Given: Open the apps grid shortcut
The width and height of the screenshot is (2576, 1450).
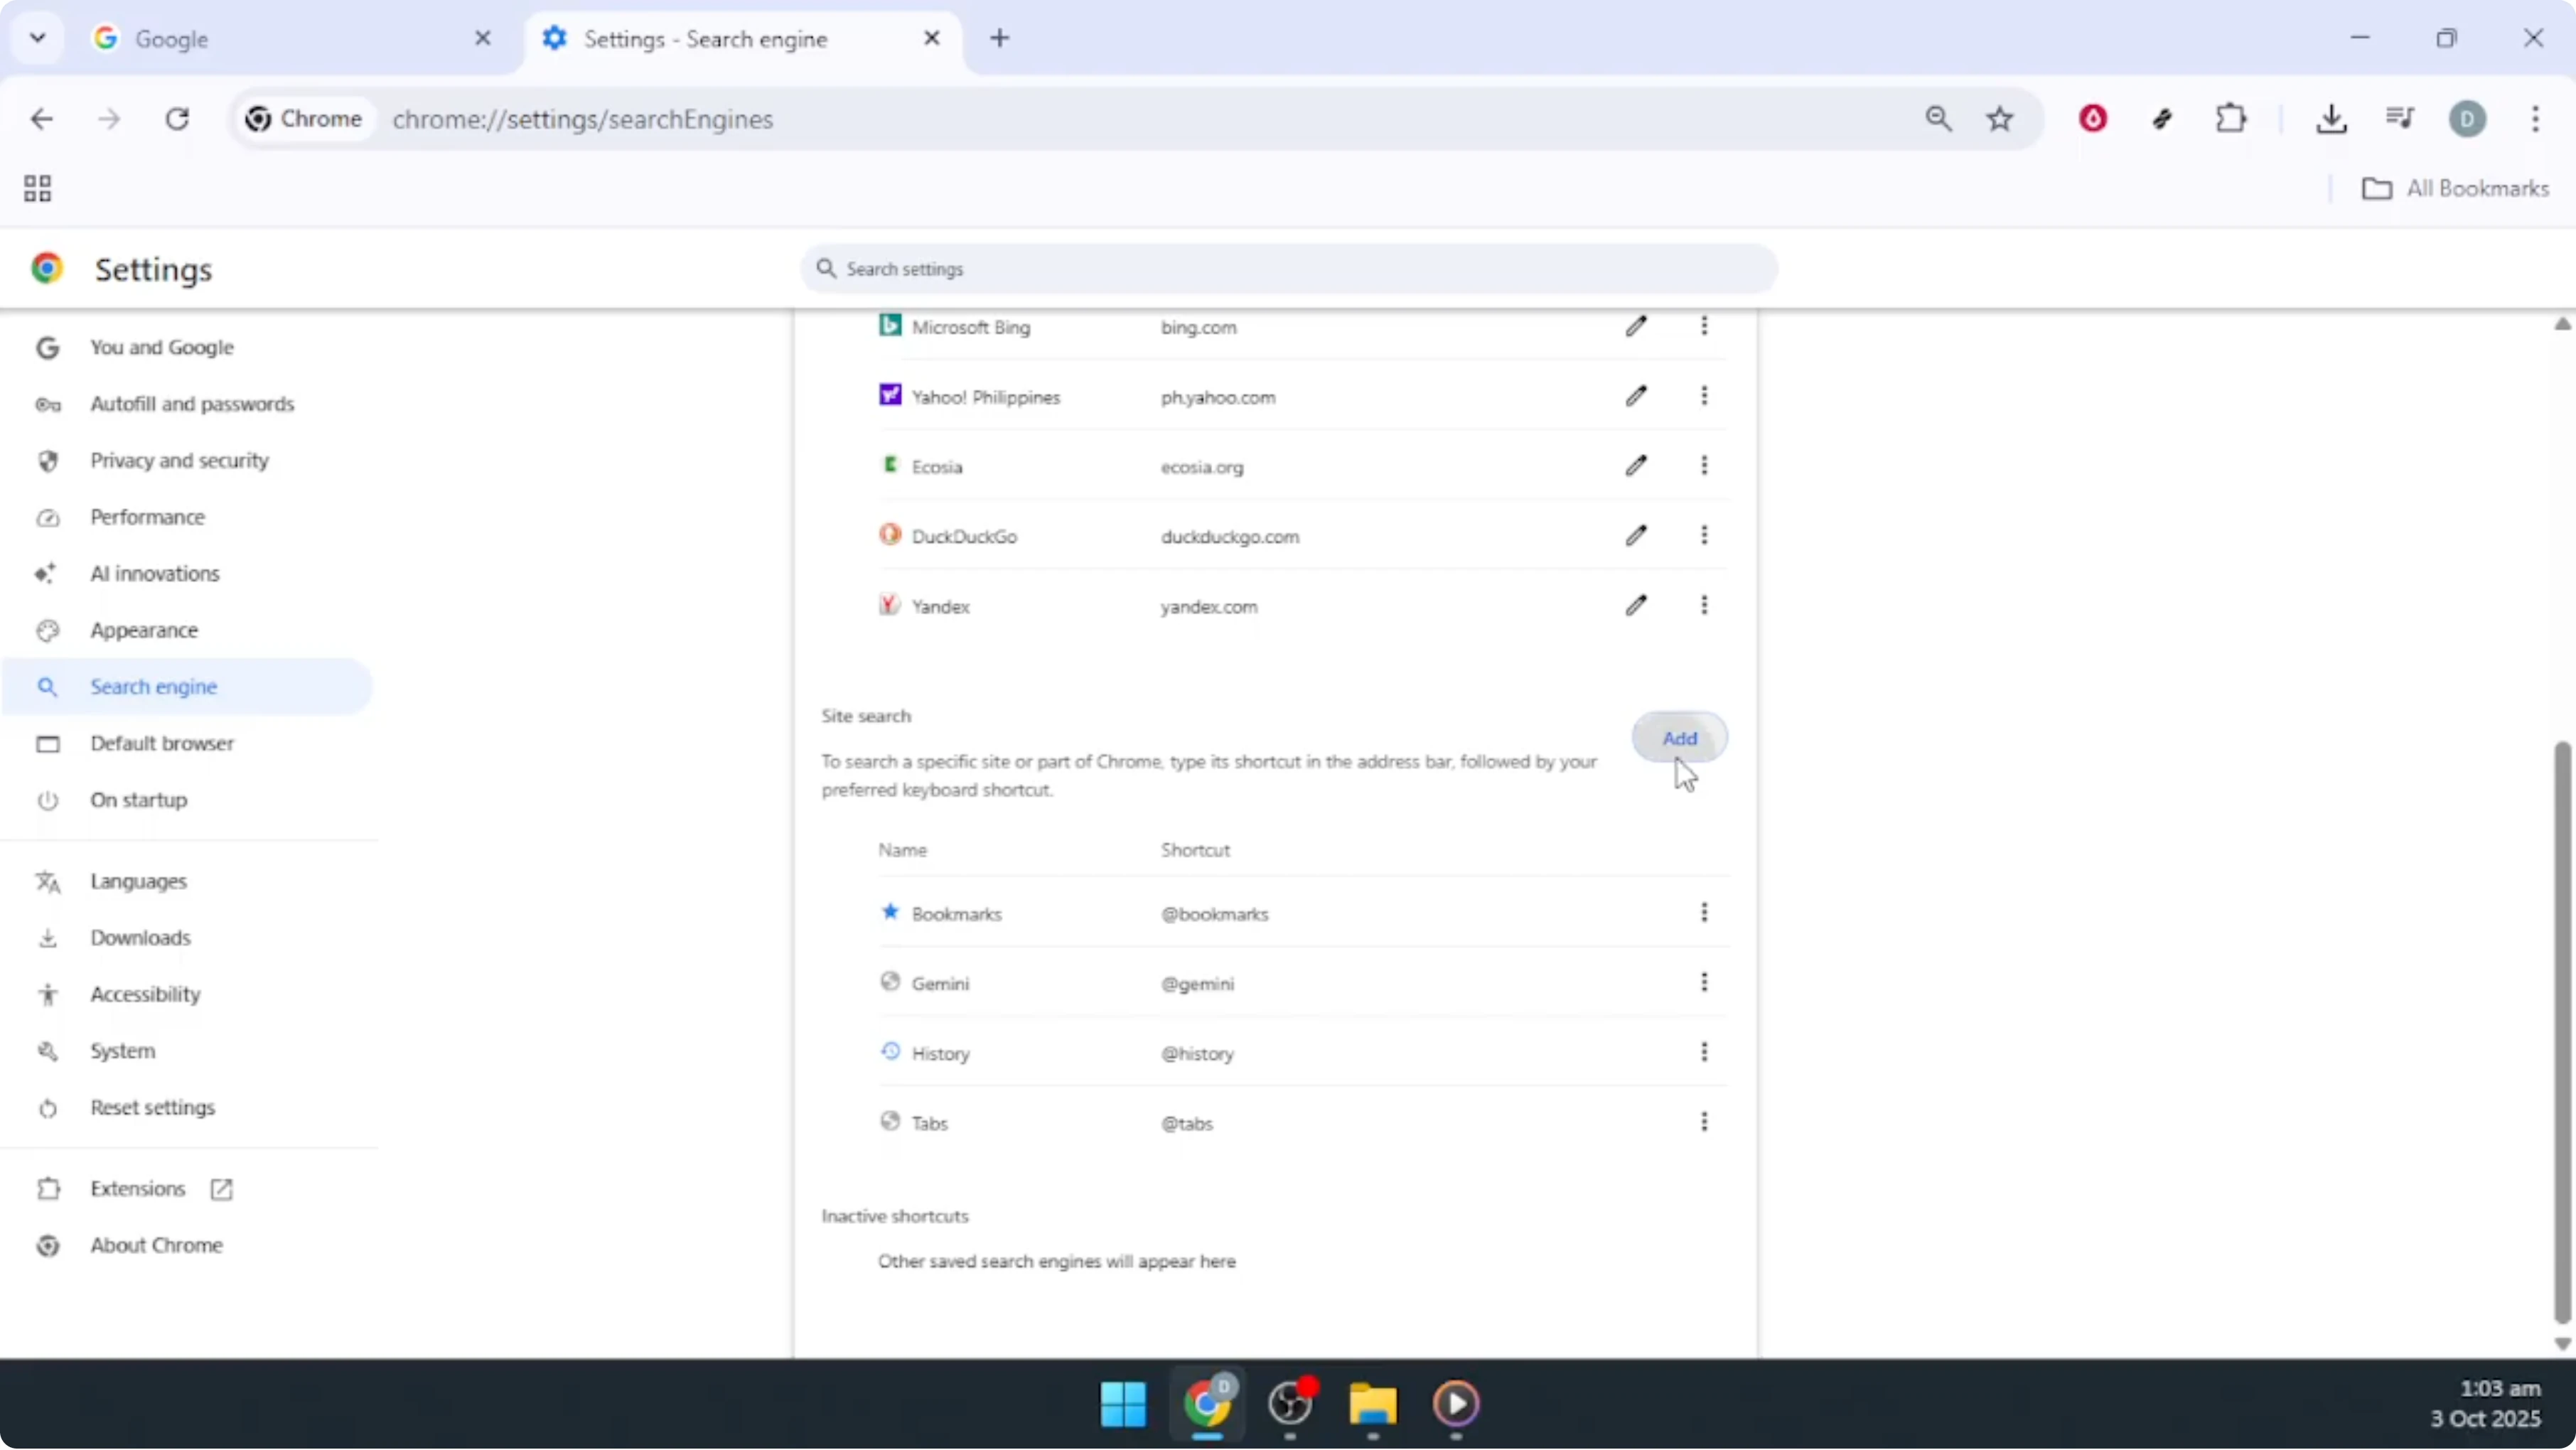Looking at the screenshot, I should coord(37,189).
